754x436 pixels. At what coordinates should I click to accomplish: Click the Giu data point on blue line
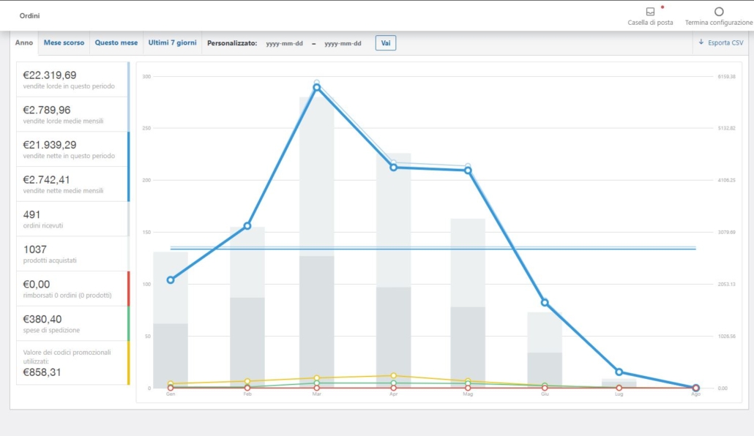point(545,302)
